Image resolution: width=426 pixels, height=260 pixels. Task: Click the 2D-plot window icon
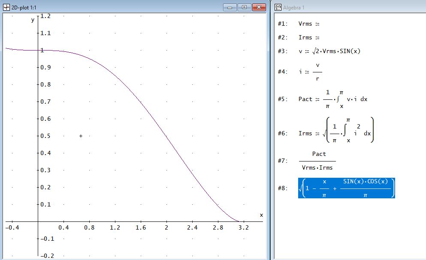[6, 7]
